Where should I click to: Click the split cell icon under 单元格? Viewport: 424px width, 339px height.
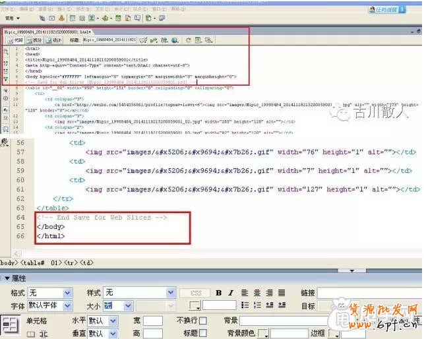44,334
